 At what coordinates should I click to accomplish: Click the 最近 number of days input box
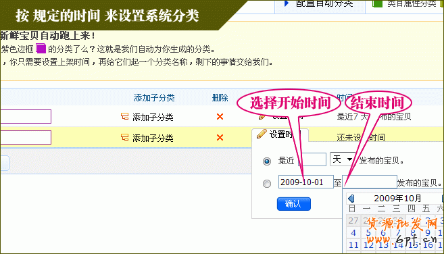click(x=312, y=159)
